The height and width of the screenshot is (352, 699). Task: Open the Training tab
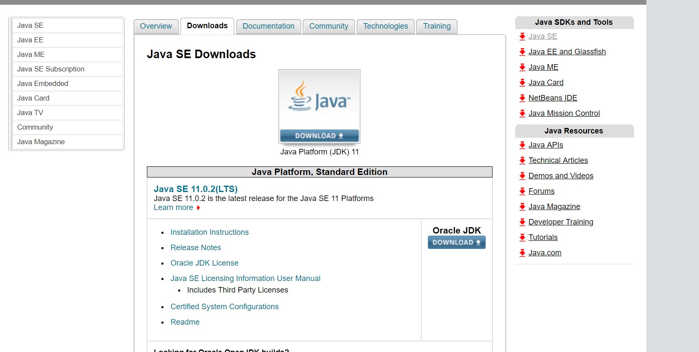click(437, 26)
